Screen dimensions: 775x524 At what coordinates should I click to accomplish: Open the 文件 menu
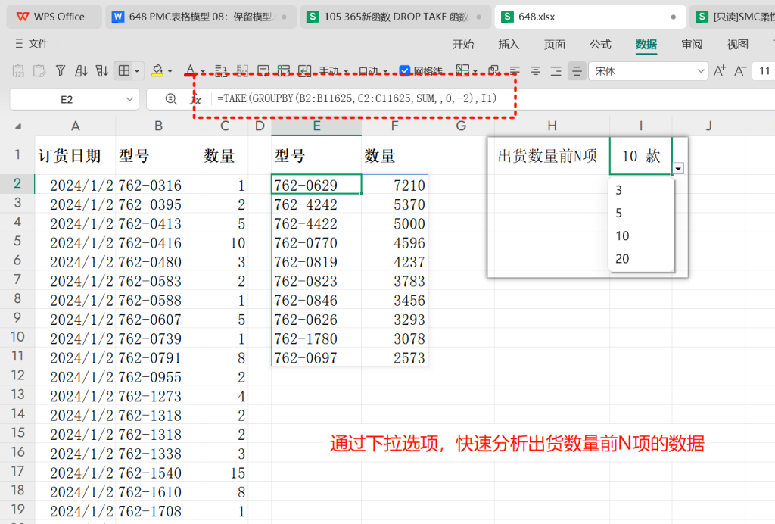coord(31,44)
